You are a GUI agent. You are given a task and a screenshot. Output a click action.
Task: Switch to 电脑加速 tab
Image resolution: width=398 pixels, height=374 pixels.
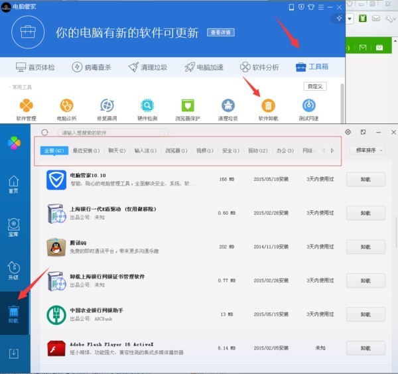(x=204, y=67)
